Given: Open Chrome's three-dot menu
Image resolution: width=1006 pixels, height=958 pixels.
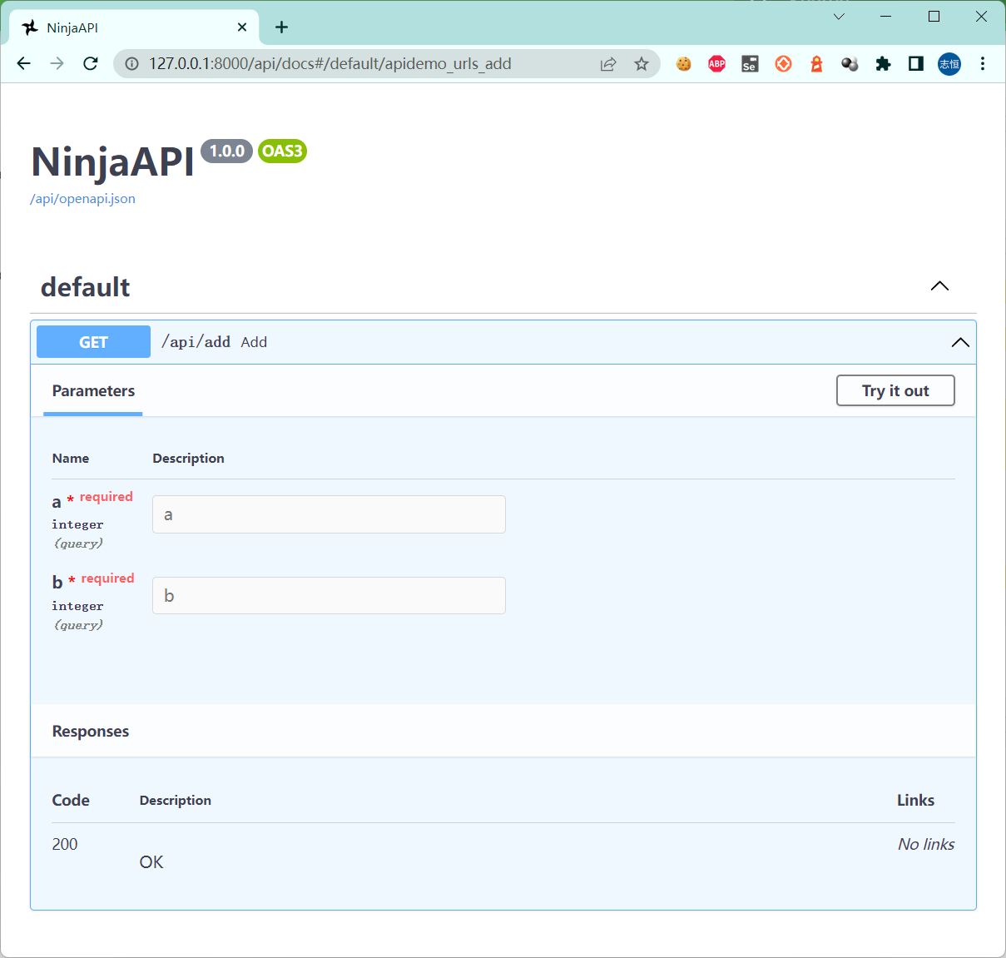Looking at the screenshot, I should click(983, 63).
